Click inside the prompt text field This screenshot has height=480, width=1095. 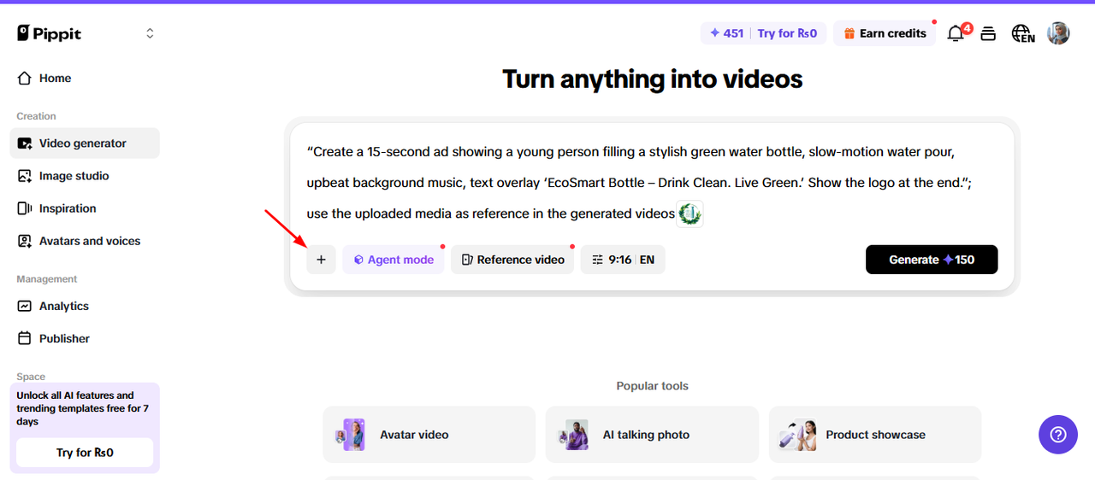[652, 183]
